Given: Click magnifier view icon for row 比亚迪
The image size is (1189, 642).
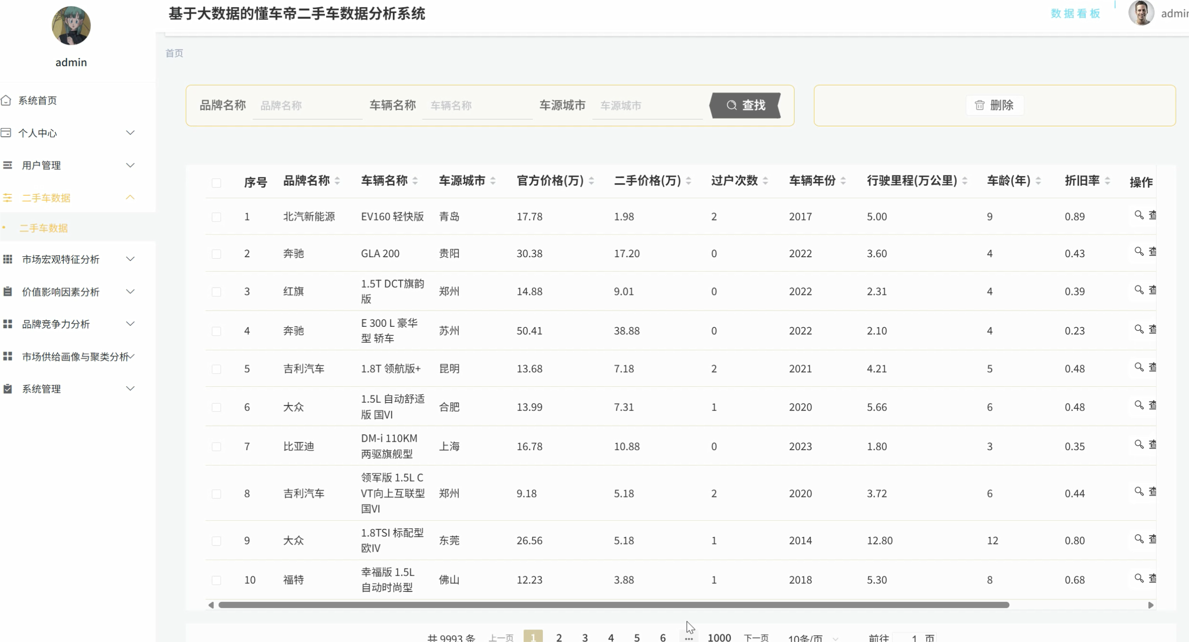Looking at the screenshot, I should (1139, 444).
